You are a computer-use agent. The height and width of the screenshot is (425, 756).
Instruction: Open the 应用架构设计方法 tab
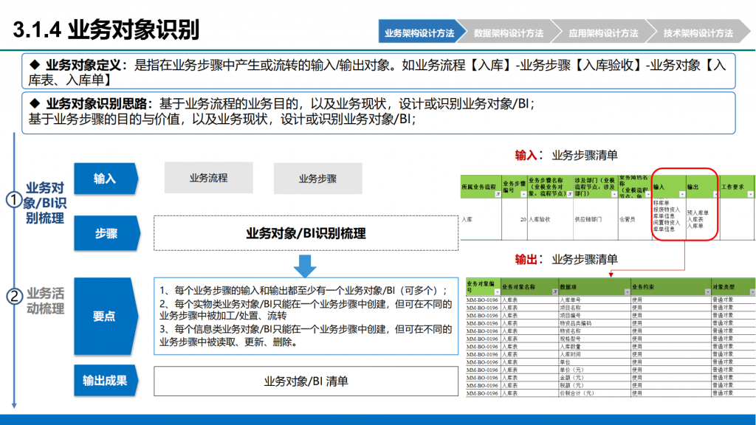603,32
